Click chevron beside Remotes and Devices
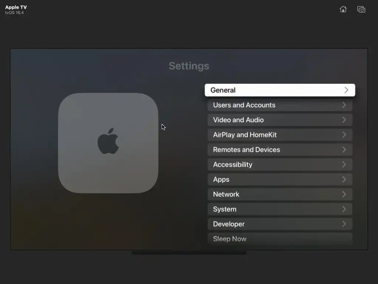Image resolution: width=378 pixels, height=284 pixels. click(344, 150)
